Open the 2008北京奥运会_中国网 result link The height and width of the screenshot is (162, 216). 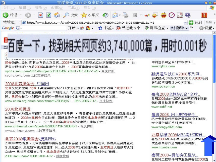pyautogui.click(x=27, y=84)
